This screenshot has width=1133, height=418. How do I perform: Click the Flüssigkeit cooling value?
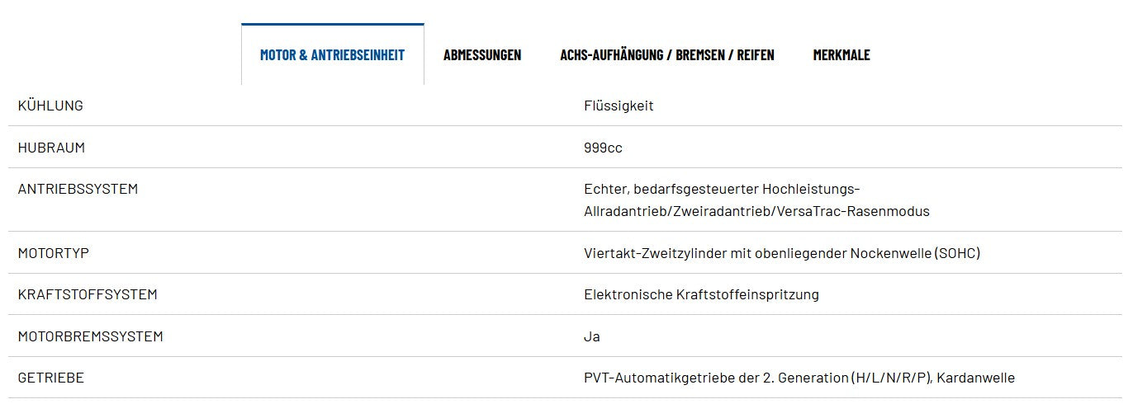[x=619, y=106]
